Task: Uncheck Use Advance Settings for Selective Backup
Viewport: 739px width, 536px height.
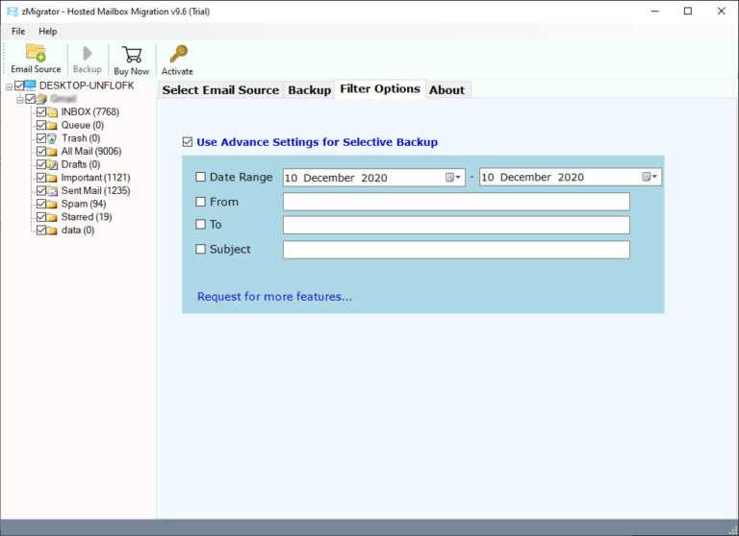Action: coord(188,142)
